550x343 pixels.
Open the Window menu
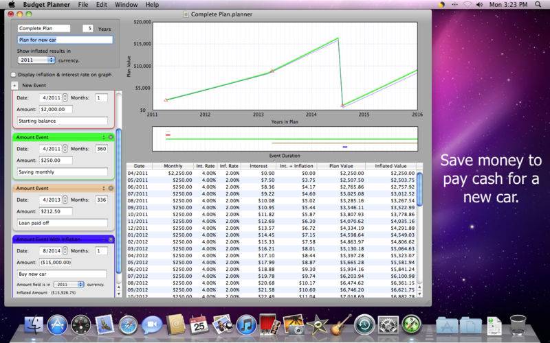(126, 5)
